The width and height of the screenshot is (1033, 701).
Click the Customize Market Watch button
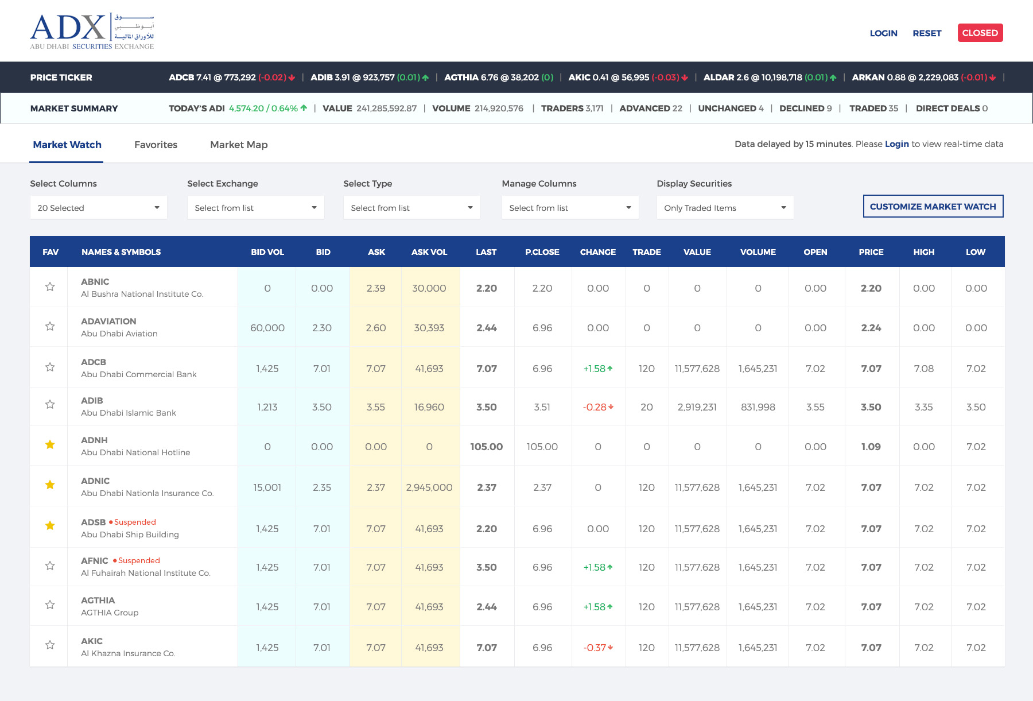[933, 207]
